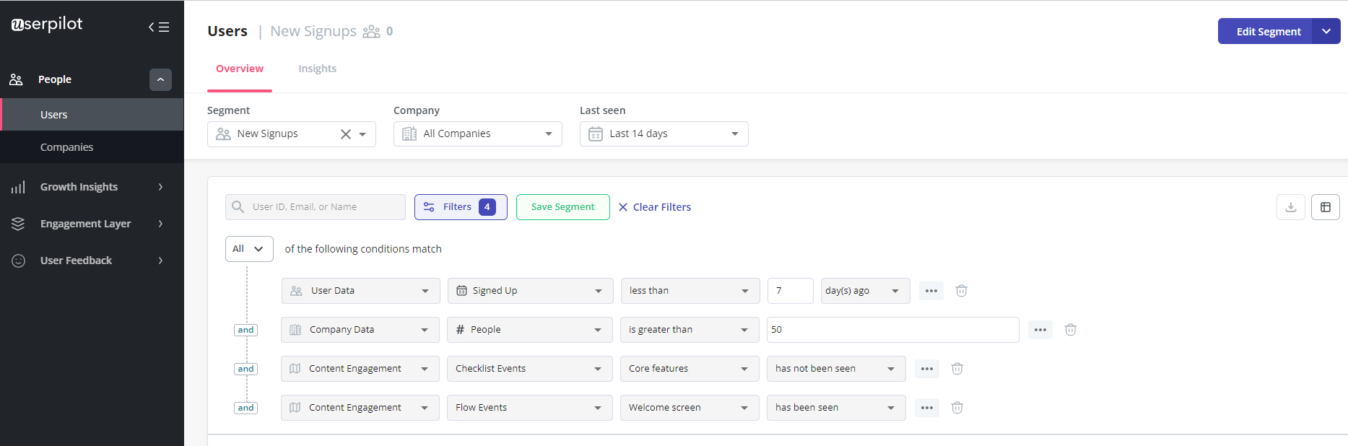Open more options for Checklist Events filter
The width and height of the screenshot is (1348, 446).
click(927, 369)
